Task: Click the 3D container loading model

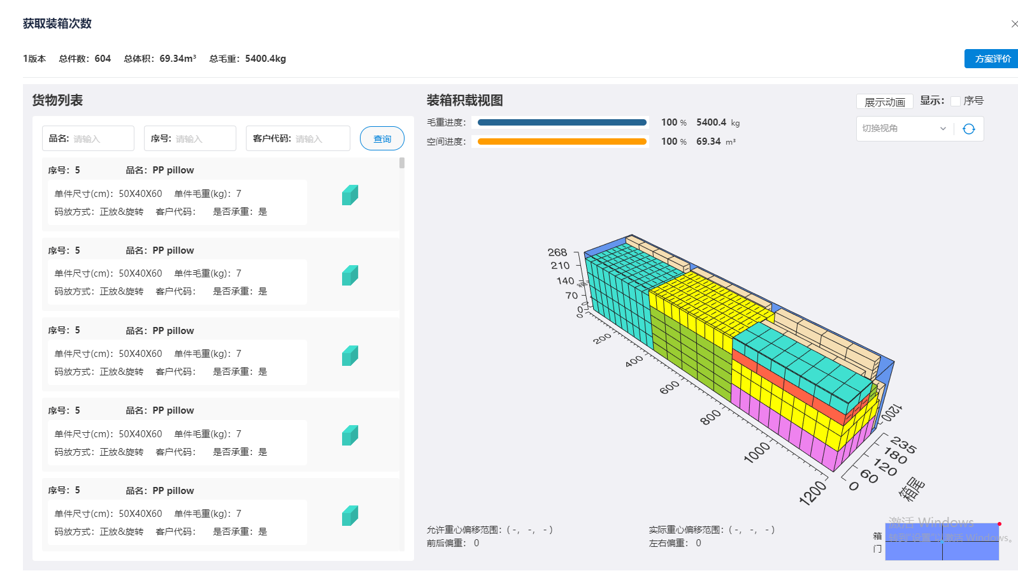Action: [x=733, y=357]
